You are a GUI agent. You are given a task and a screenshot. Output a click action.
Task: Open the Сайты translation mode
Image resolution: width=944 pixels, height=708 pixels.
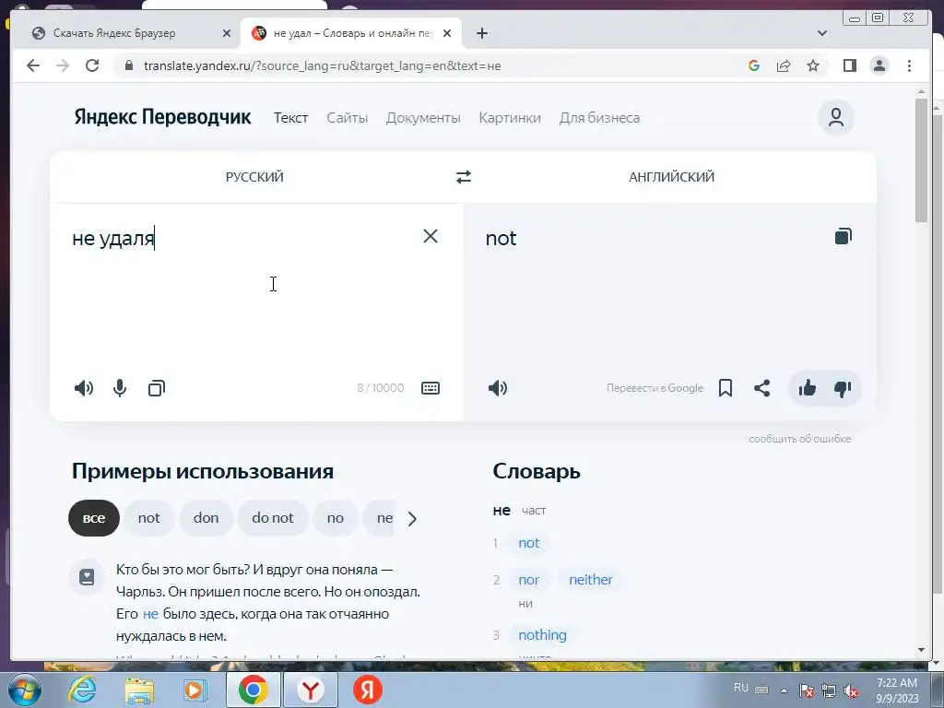tap(347, 118)
